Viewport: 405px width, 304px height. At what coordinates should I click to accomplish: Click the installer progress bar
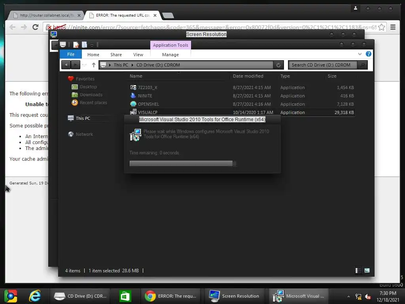click(183, 163)
